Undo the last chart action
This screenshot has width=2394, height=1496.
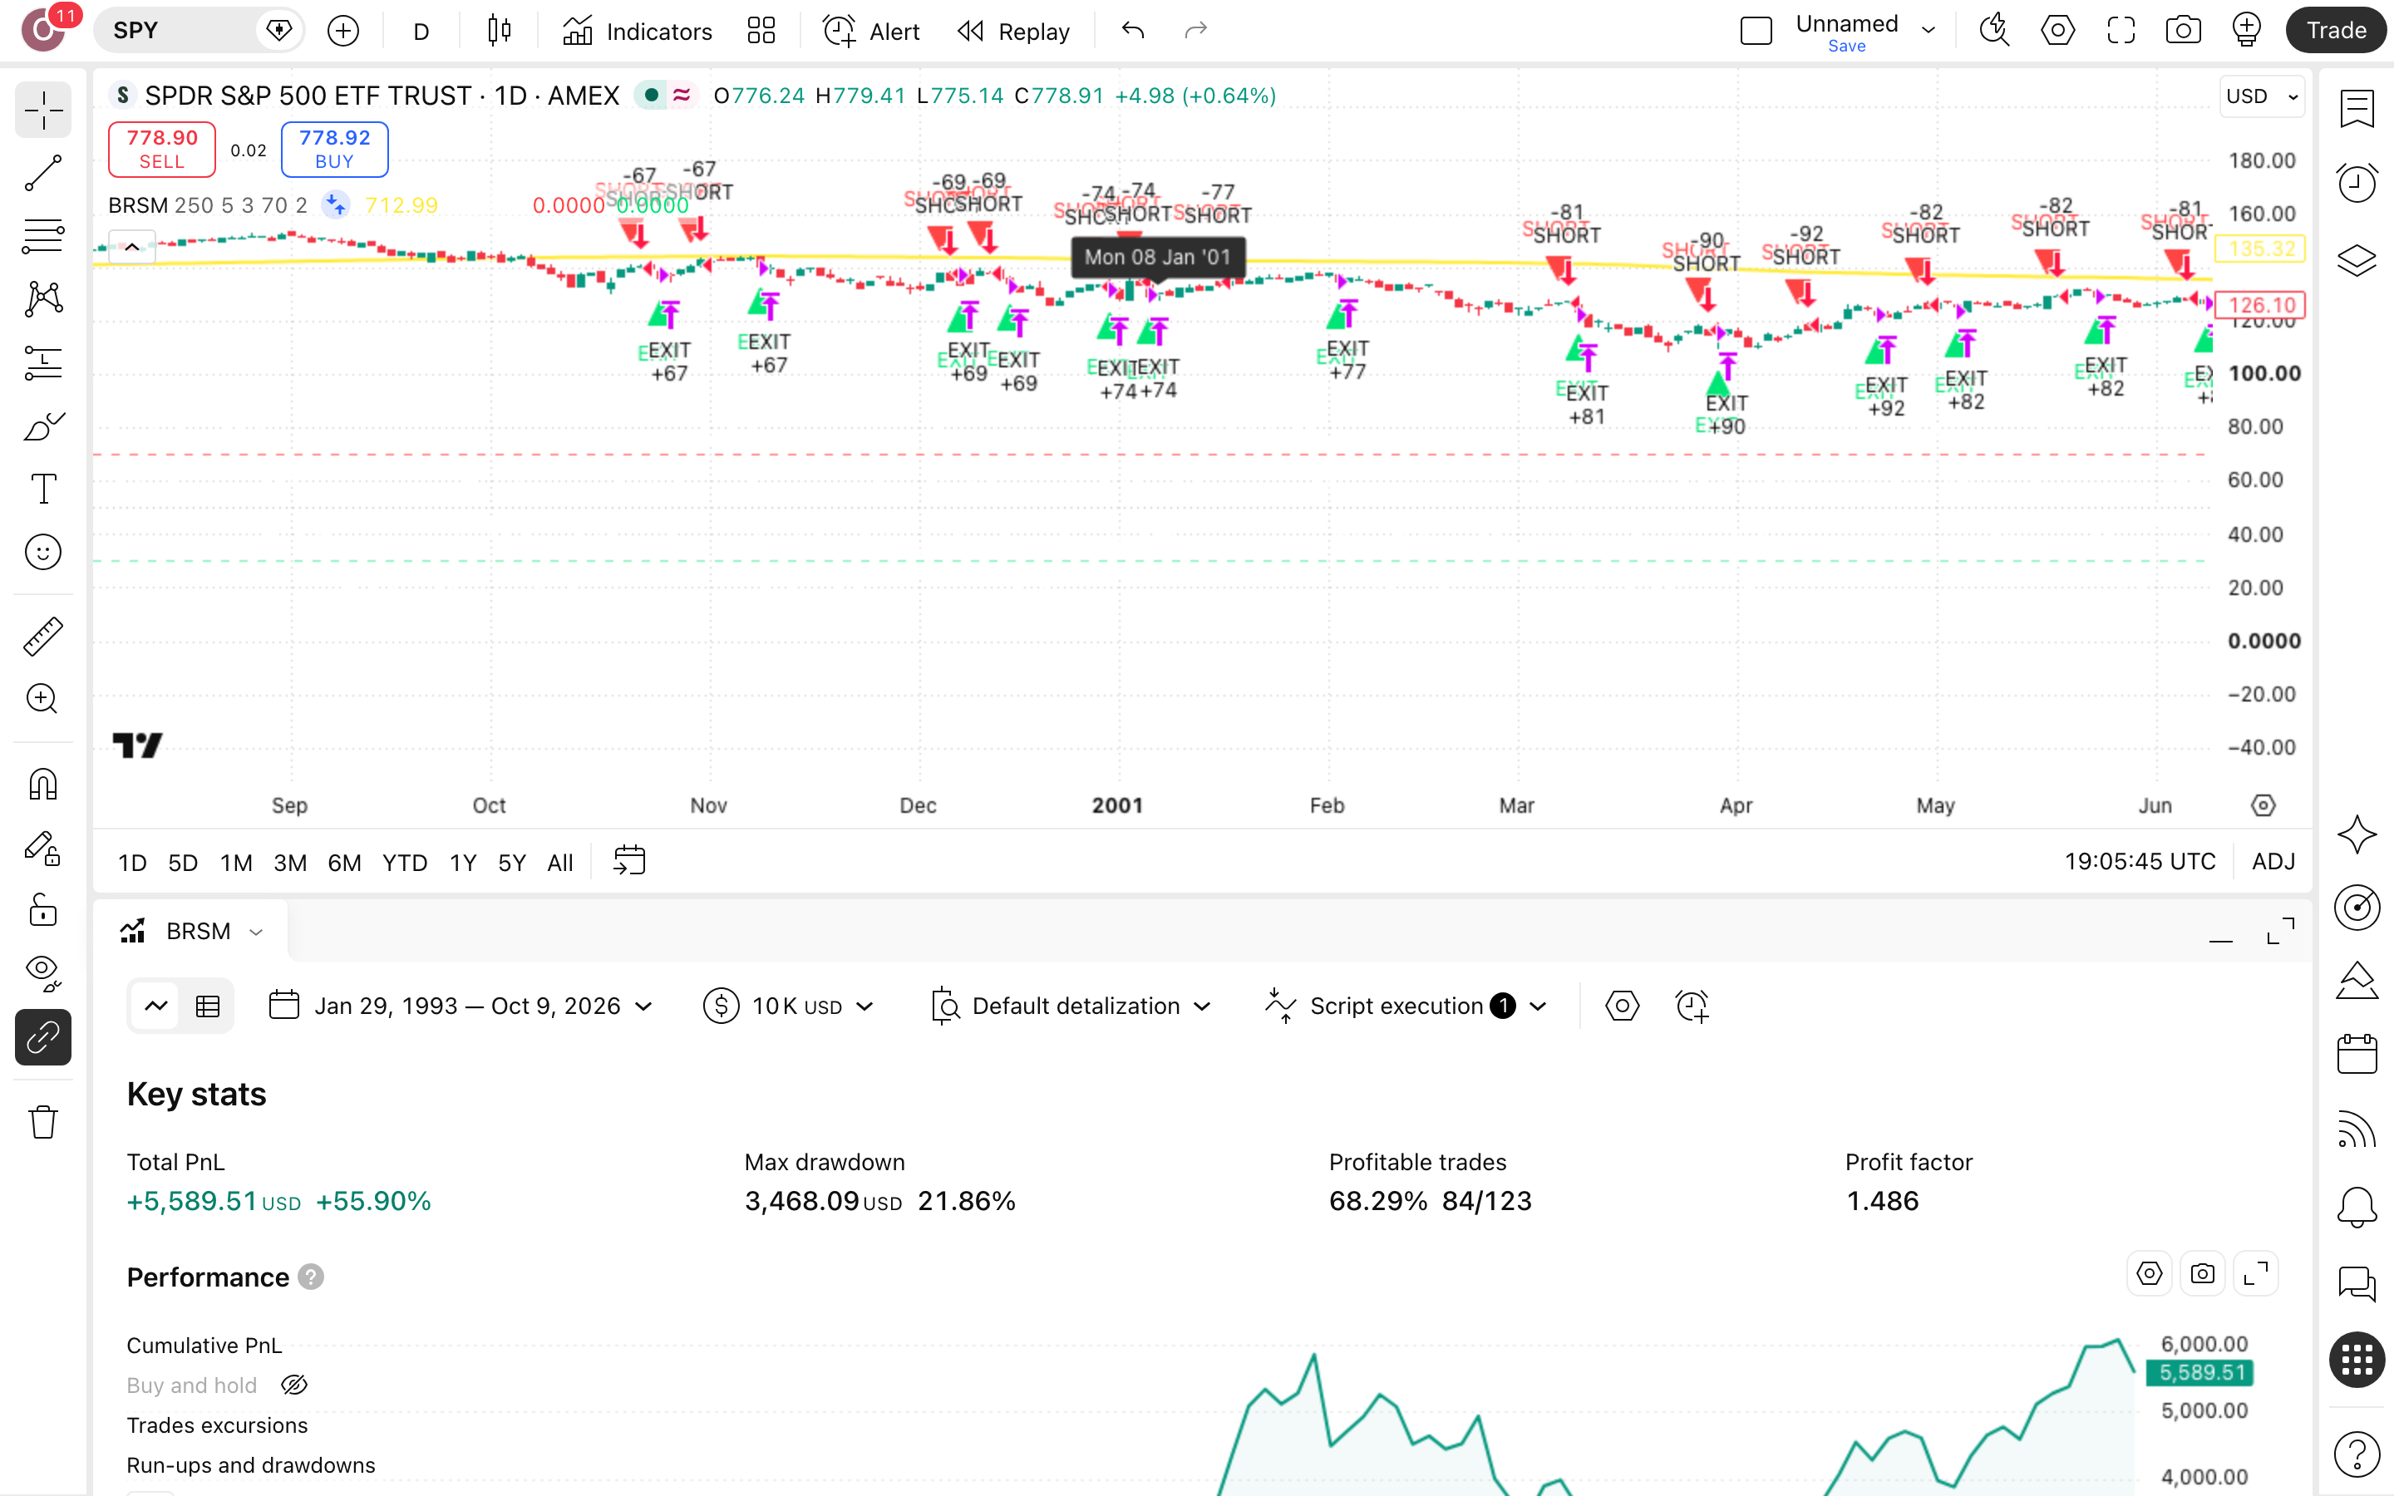pyautogui.click(x=1133, y=31)
